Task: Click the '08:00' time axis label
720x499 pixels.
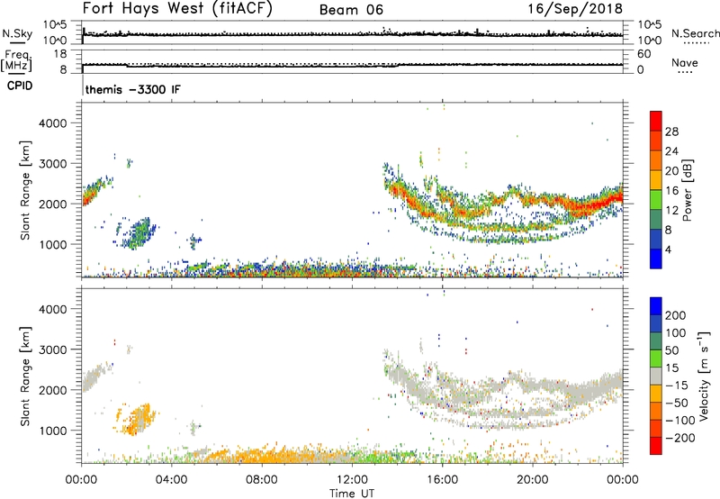Action: [x=262, y=480]
